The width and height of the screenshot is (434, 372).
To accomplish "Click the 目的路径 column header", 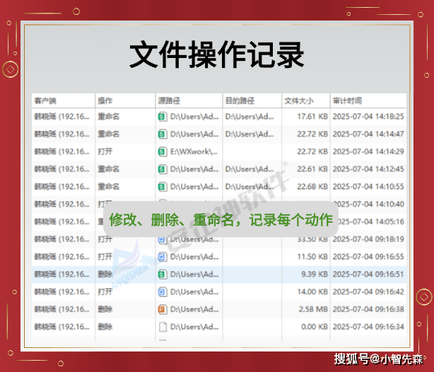I will (x=239, y=101).
